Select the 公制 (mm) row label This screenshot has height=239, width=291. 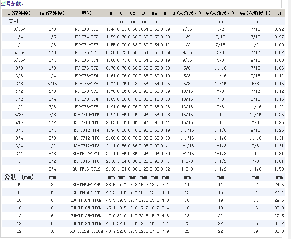19,177
